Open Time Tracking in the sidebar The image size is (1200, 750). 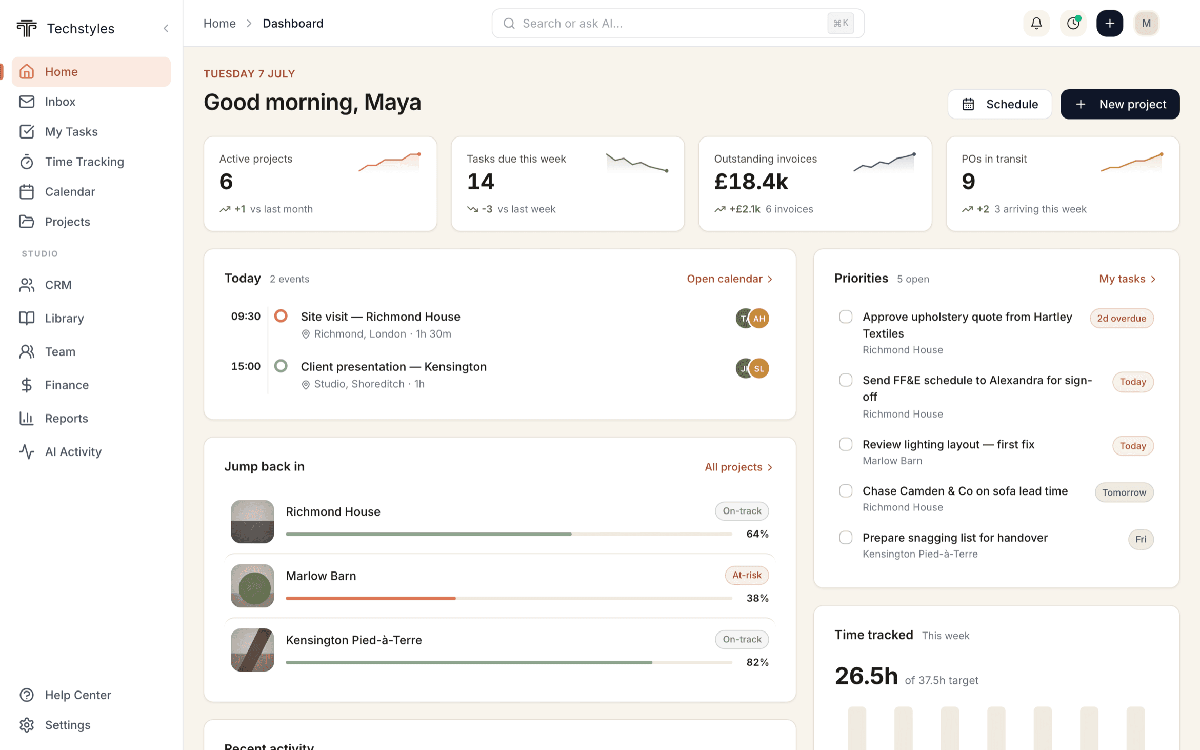pyautogui.click(x=91, y=162)
